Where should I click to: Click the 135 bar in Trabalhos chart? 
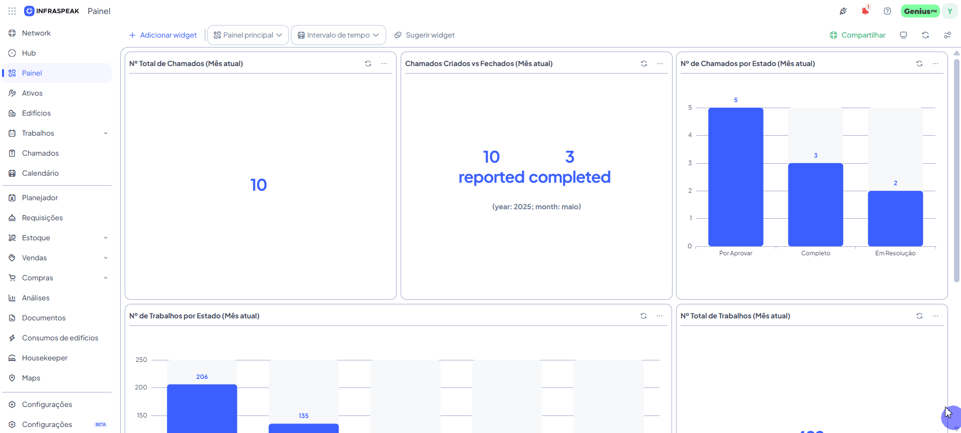click(303, 428)
